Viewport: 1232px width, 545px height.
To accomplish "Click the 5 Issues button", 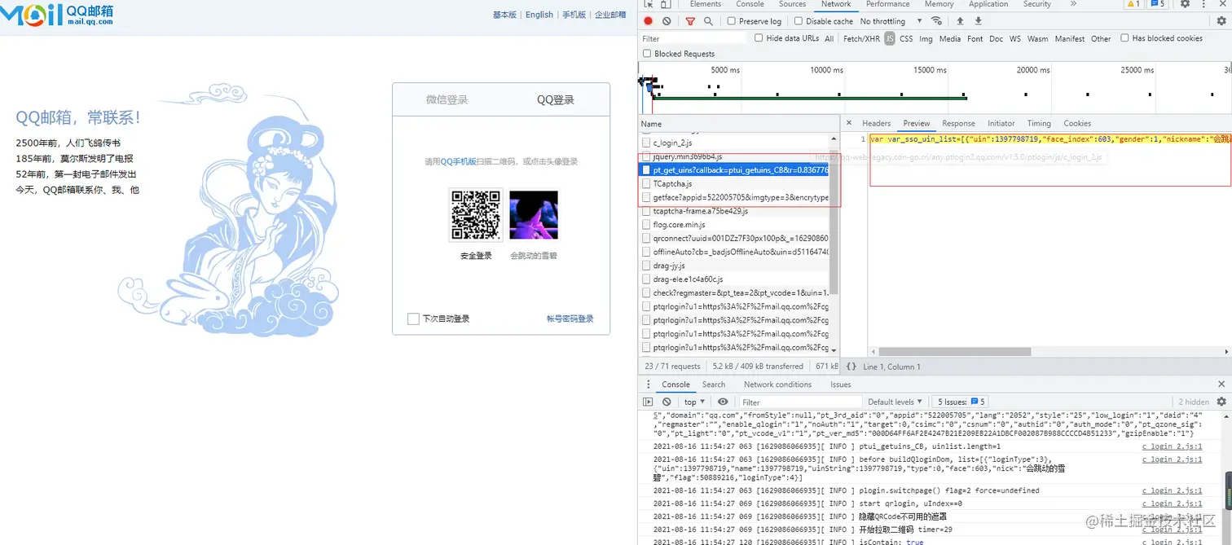I will coord(961,402).
